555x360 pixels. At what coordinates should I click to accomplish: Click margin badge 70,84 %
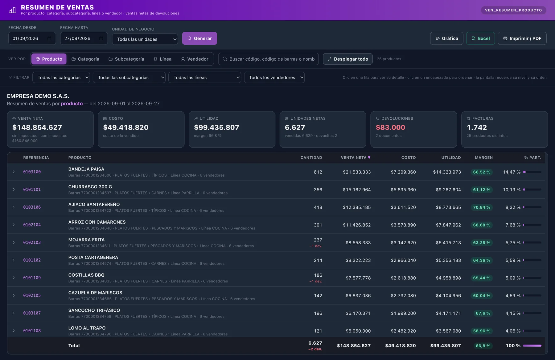[x=482, y=207]
